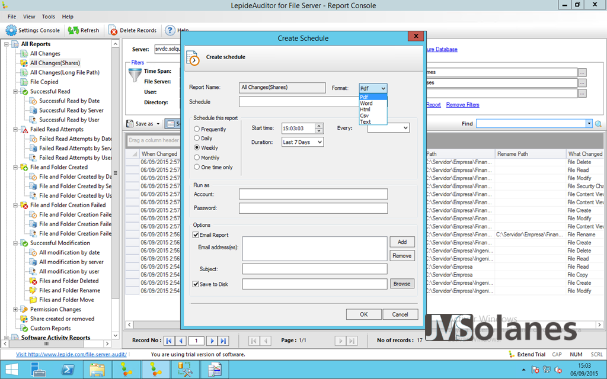Go to next record navigation icon
The width and height of the screenshot is (607, 379).
point(212,341)
